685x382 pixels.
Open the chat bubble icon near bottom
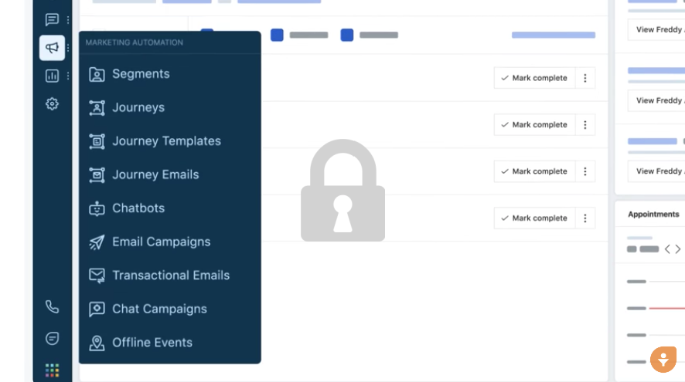[52, 339]
